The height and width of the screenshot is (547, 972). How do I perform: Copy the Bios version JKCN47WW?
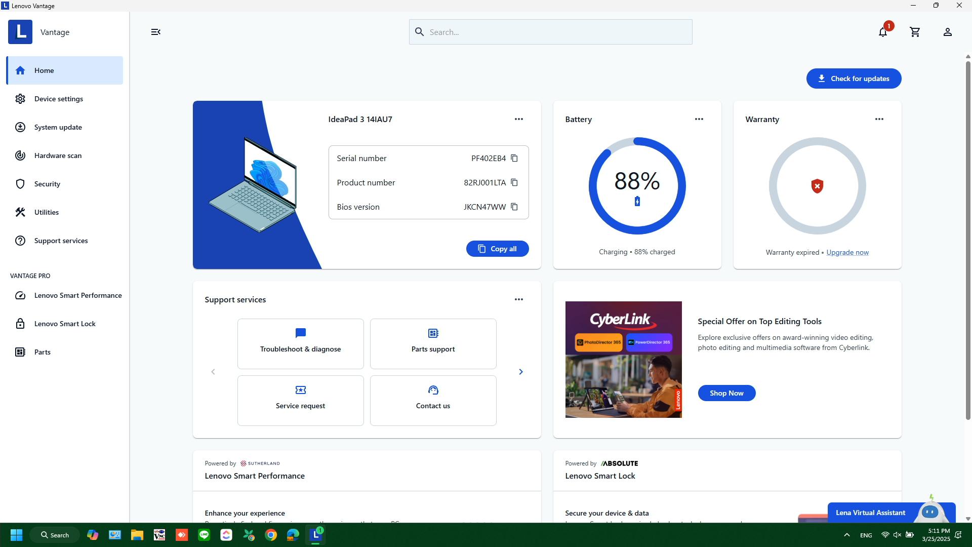click(x=514, y=207)
